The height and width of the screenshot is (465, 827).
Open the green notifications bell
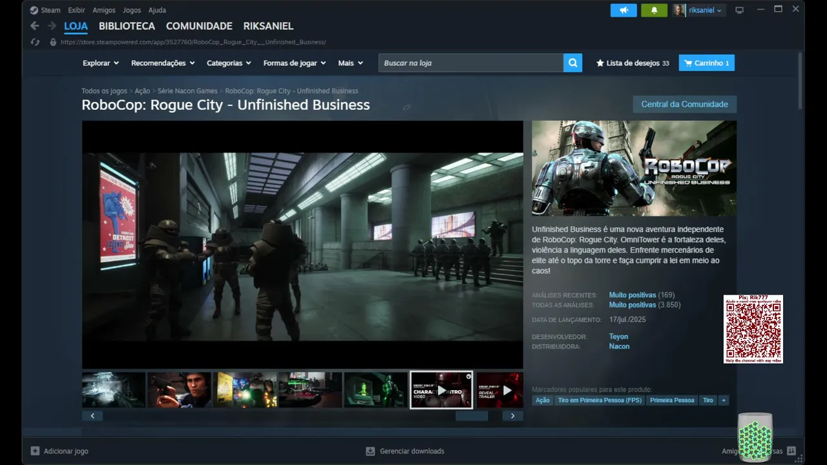coord(654,10)
